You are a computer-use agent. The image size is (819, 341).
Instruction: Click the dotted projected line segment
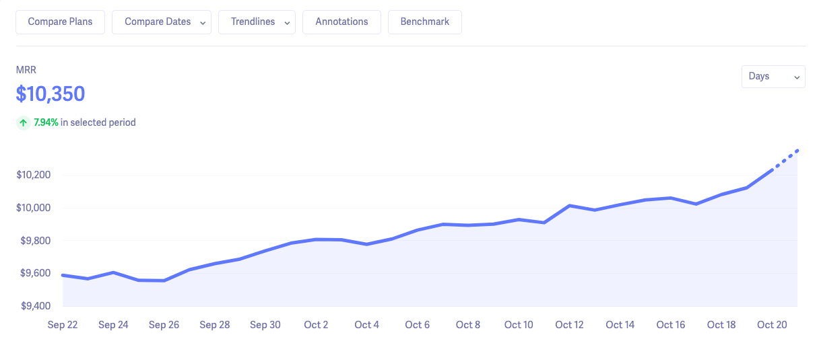click(785, 160)
